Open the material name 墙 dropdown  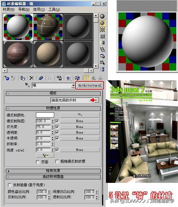coord(73,86)
